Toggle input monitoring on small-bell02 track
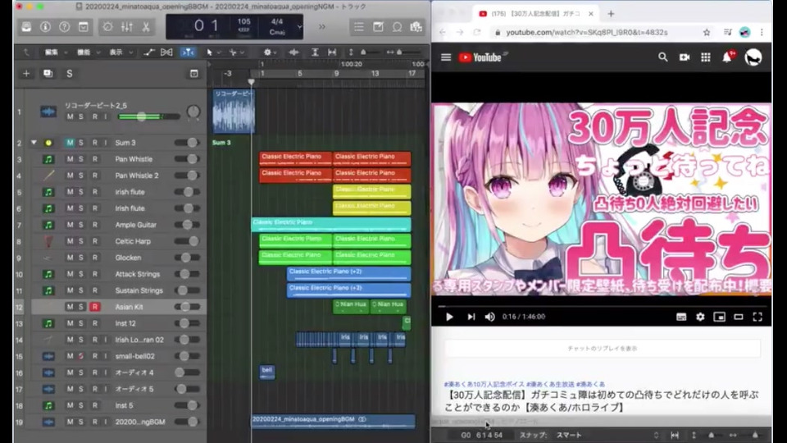The image size is (787, 443). [106, 356]
